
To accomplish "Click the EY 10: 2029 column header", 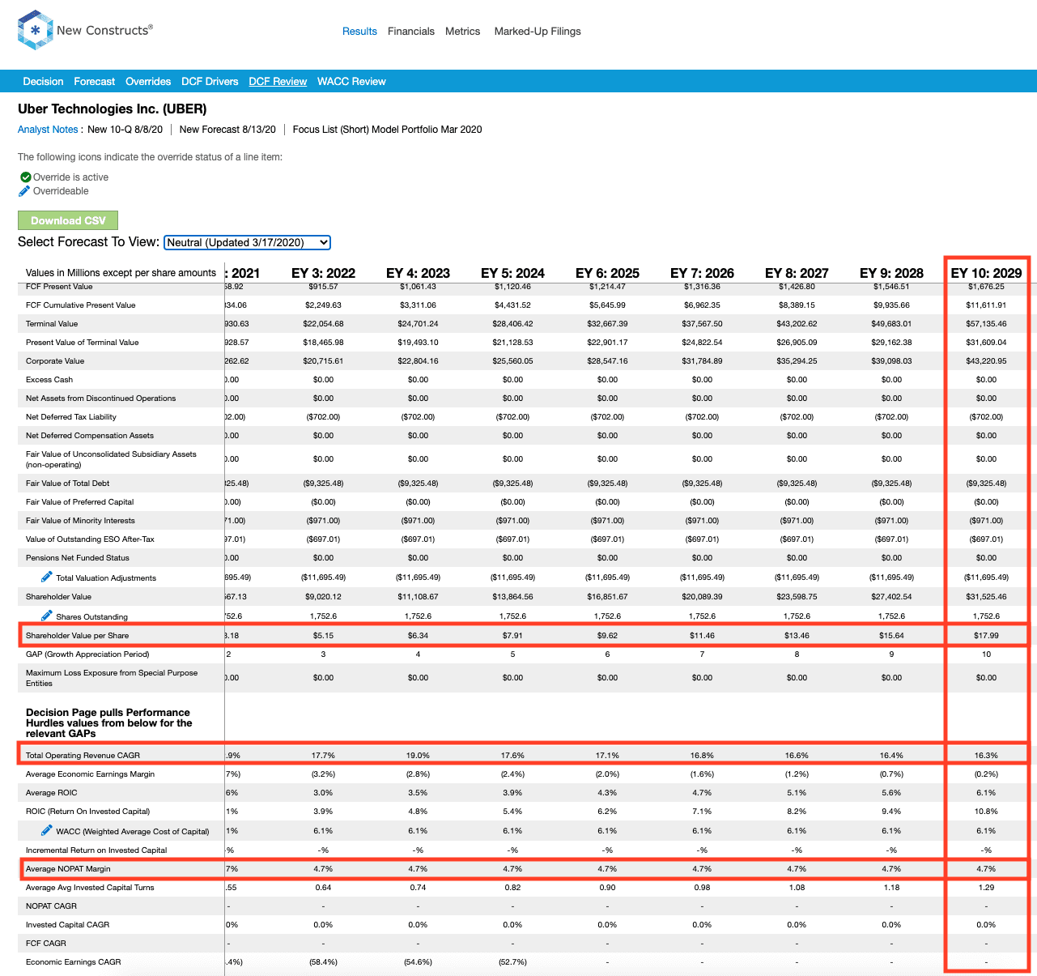I will (986, 273).
